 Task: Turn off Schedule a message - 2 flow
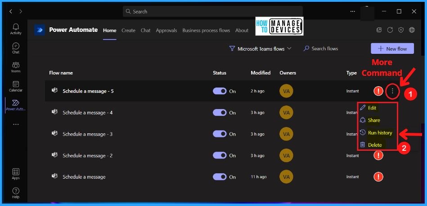220,155
